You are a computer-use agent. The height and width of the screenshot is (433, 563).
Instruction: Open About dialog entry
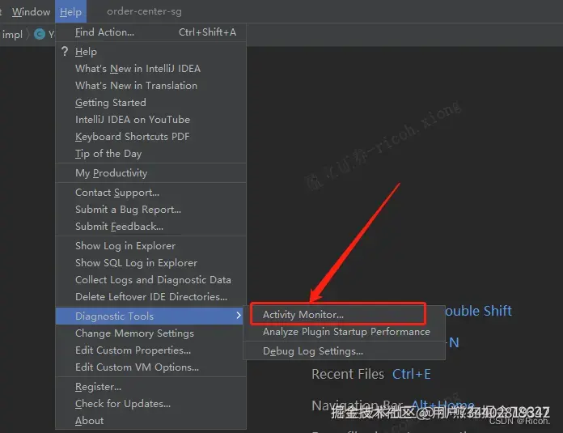(150, 421)
